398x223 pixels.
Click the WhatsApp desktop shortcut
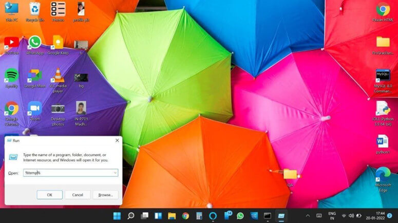pos(35,45)
